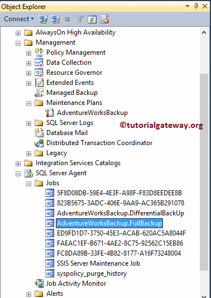The width and height of the screenshot is (211, 298).
Task: Click the FullBackup job icon
Action: pyautogui.click(x=50, y=223)
